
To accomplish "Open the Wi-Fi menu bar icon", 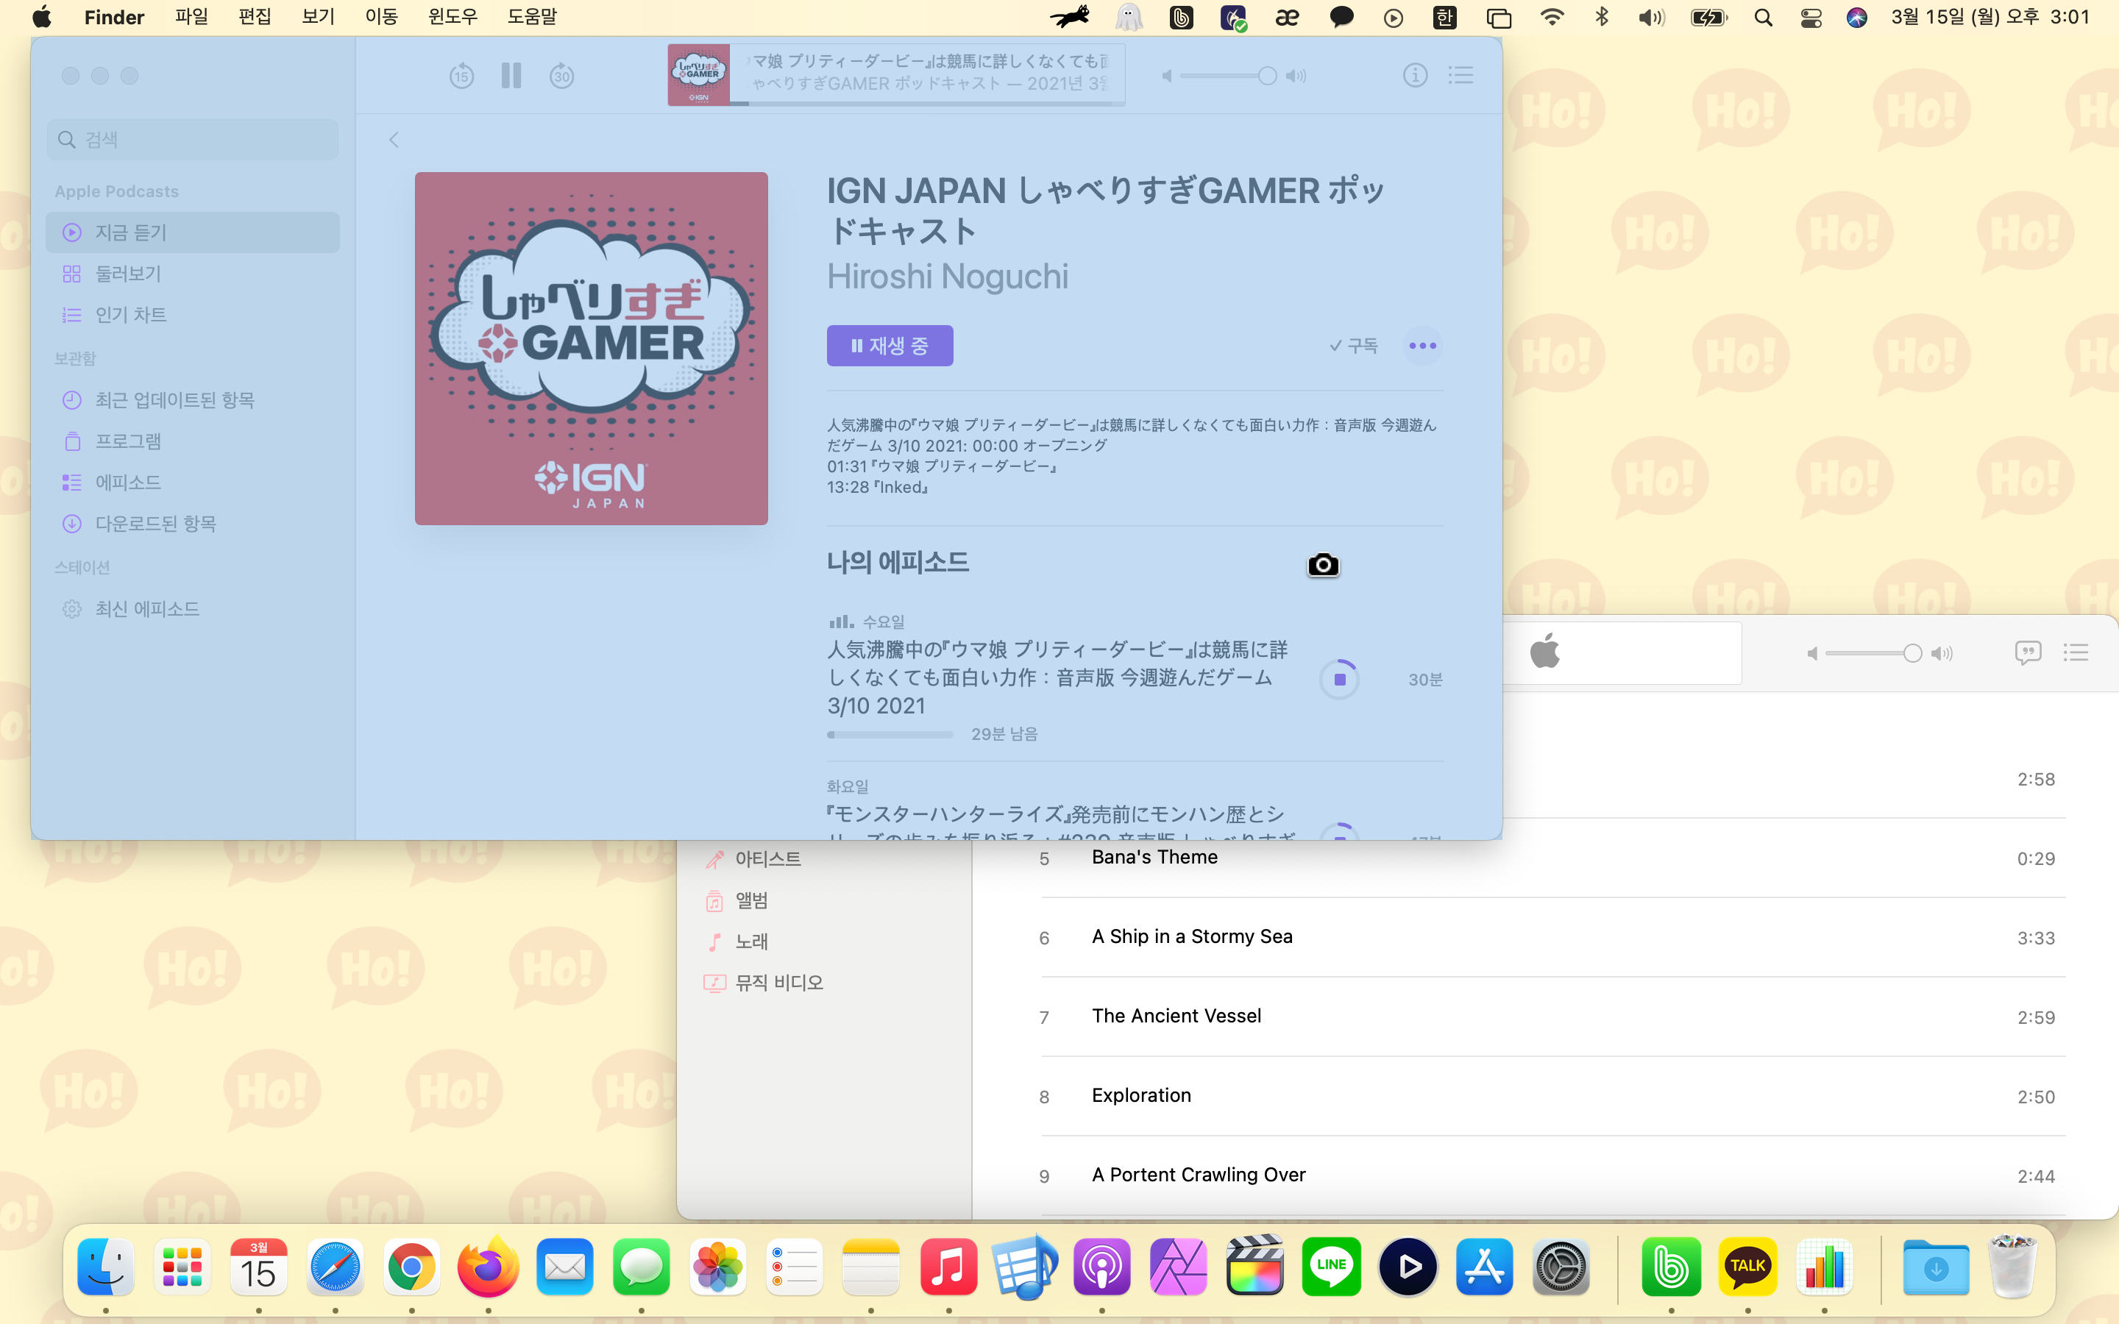I will tap(1552, 17).
